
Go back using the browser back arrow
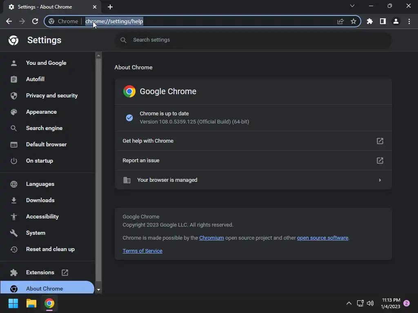(x=9, y=21)
